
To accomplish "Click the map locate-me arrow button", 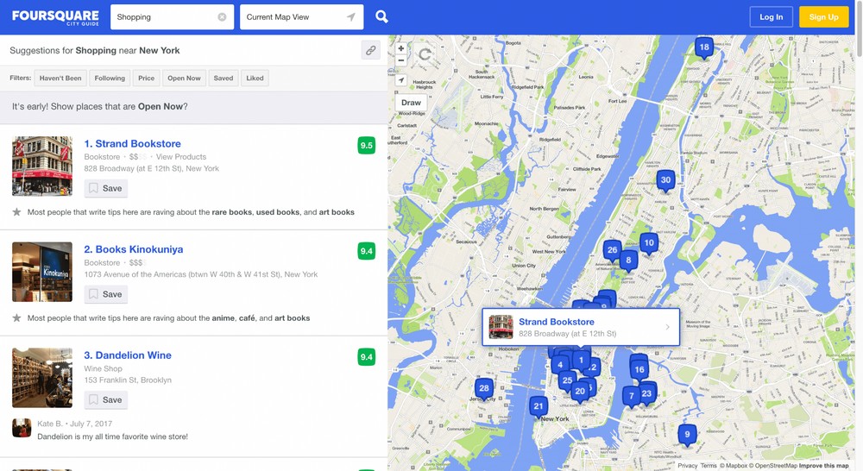I will [401, 80].
